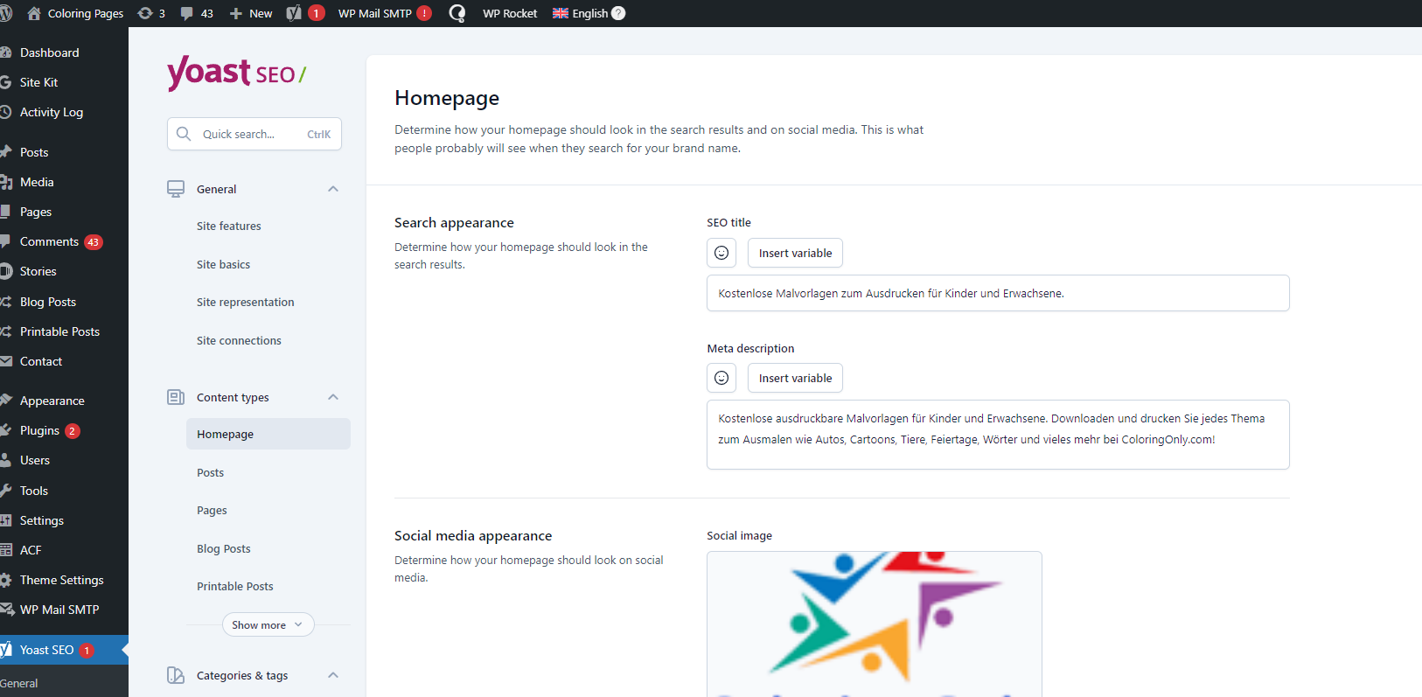Expand Show more content types
This screenshot has width=1422, height=697.
pos(268,624)
